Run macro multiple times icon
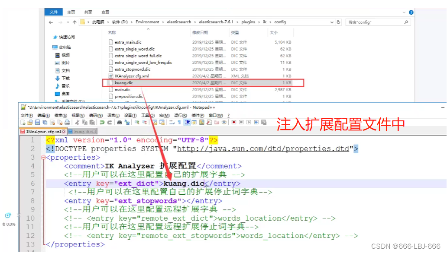This screenshot has height=253, width=447. [256, 122]
